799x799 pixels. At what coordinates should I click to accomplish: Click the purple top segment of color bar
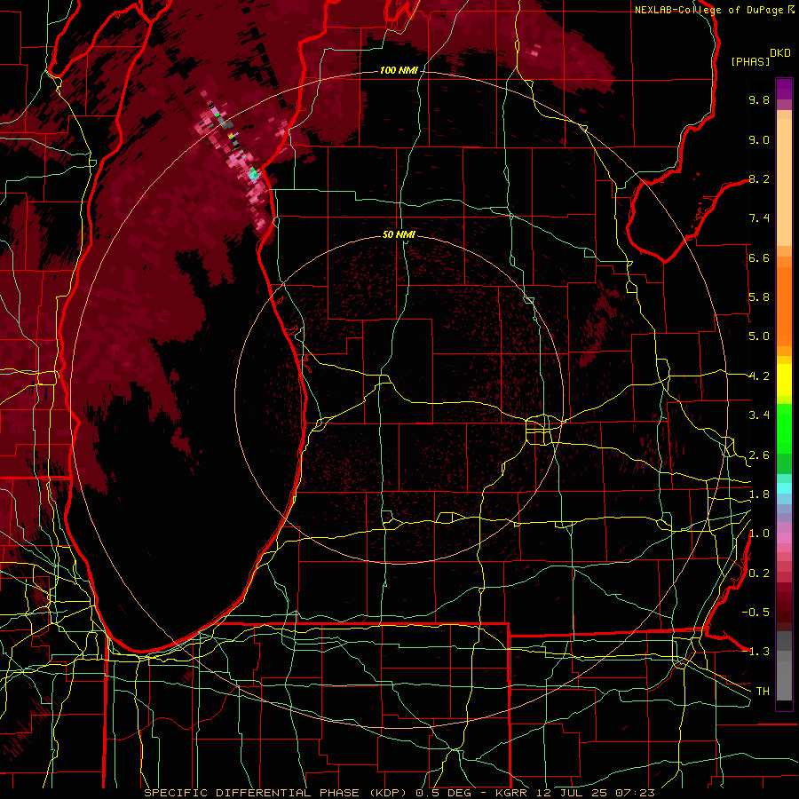[x=784, y=89]
